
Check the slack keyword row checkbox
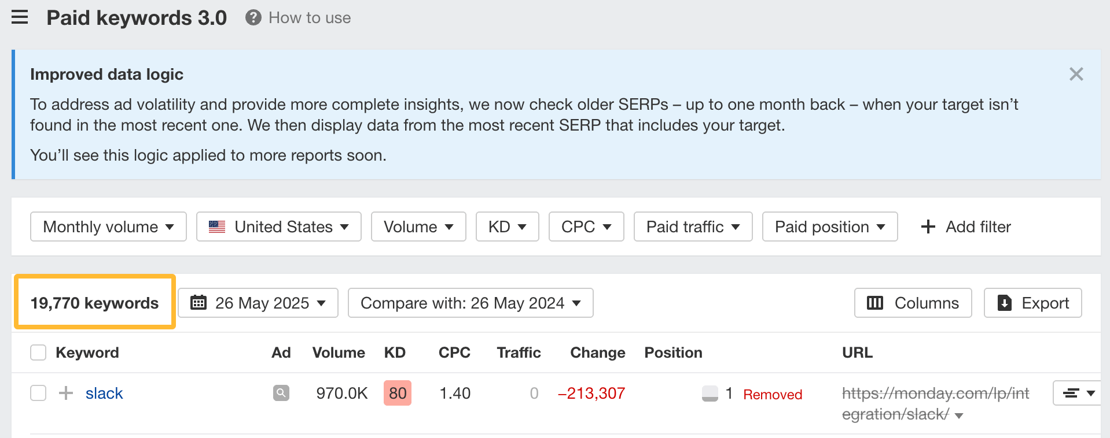pos(38,394)
